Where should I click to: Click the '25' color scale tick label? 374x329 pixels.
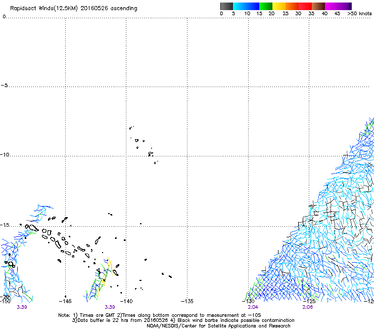click(x=286, y=14)
